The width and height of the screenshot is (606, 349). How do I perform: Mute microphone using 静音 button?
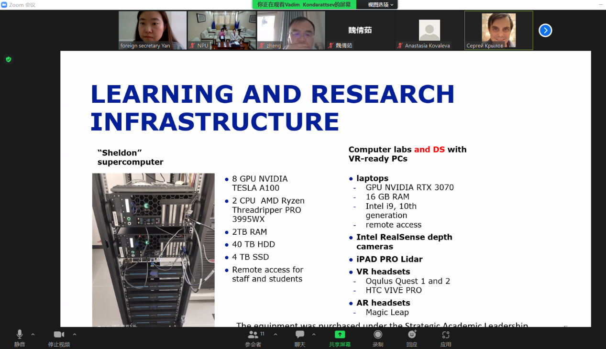pyautogui.click(x=20, y=335)
